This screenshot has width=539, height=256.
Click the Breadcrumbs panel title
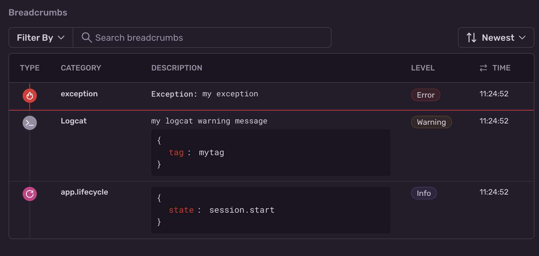click(38, 12)
